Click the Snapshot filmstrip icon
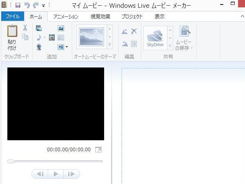 tap(52, 38)
